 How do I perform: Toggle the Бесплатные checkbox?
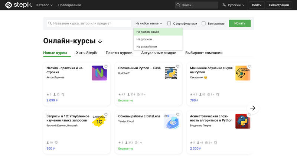coord(203,23)
